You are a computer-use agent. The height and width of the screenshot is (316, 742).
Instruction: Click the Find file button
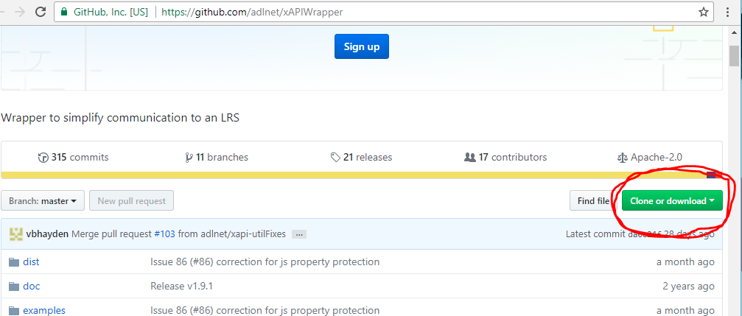point(593,200)
